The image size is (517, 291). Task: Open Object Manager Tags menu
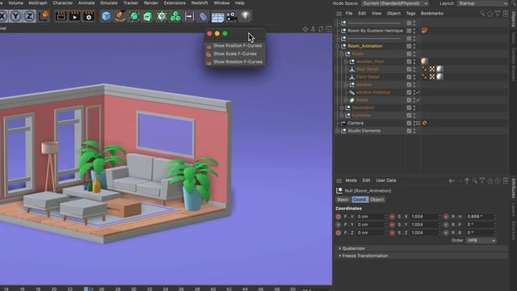pos(410,14)
